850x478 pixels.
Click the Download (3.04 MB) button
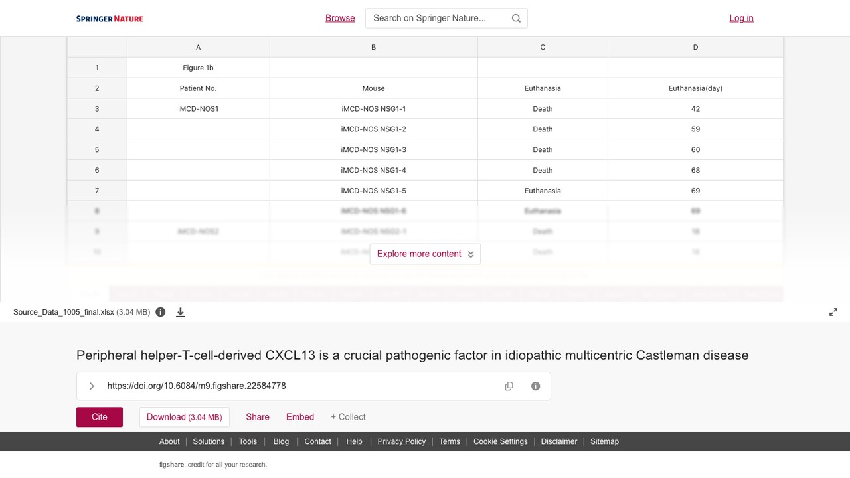coord(184,417)
